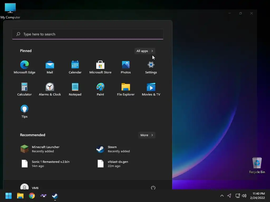Viewport: 270px width, 202px height.
Task: Launch Alarms & Clock
Action: pyautogui.click(x=50, y=89)
